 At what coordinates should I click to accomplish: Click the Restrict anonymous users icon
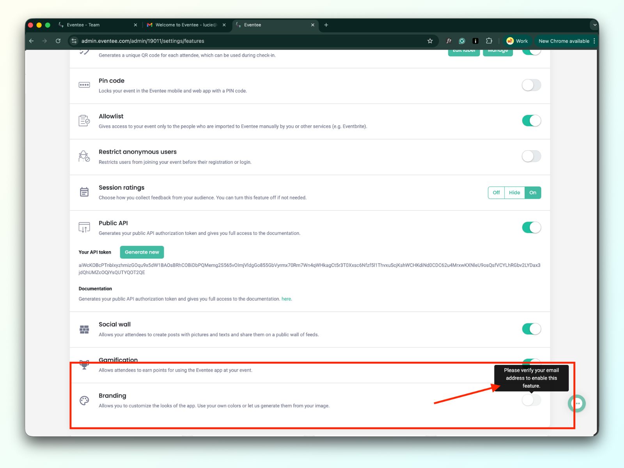84,156
